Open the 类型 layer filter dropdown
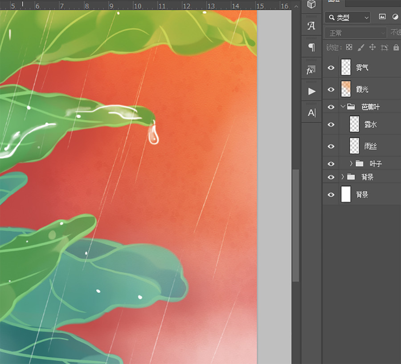401x364 pixels. [x=348, y=17]
